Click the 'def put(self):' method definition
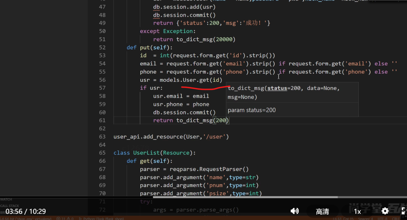 (x=150, y=47)
